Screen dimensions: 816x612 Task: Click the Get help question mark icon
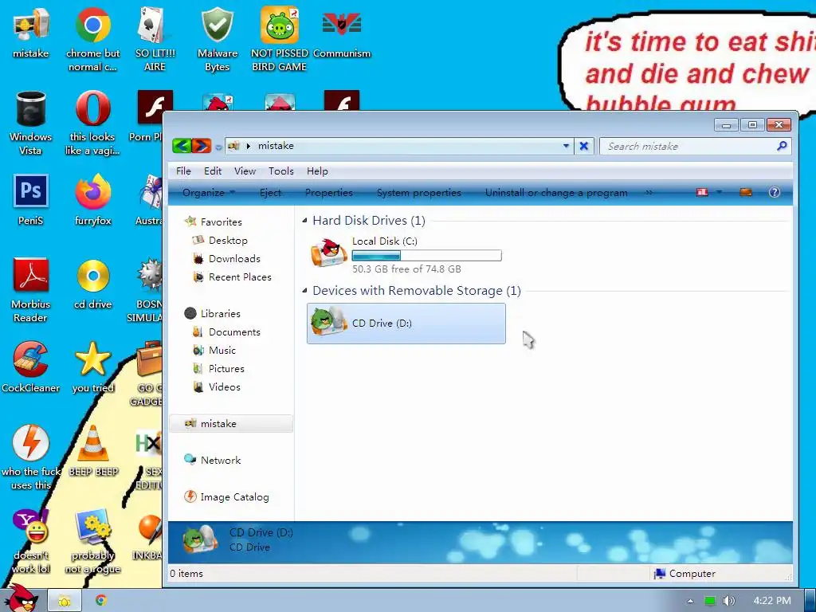click(775, 193)
